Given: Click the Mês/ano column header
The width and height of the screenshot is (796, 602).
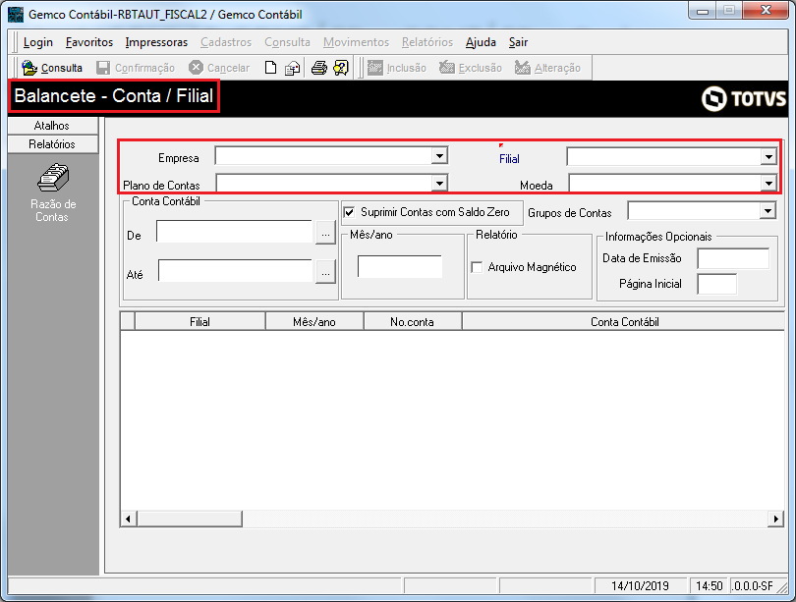Looking at the screenshot, I should pyautogui.click(x=314, y=321).
